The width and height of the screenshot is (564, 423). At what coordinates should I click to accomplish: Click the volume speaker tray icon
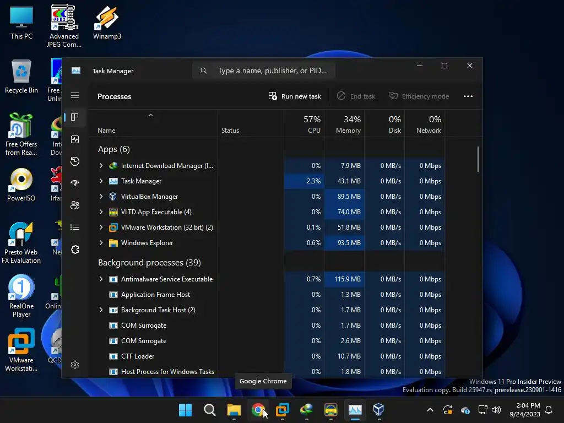point(496,410)
